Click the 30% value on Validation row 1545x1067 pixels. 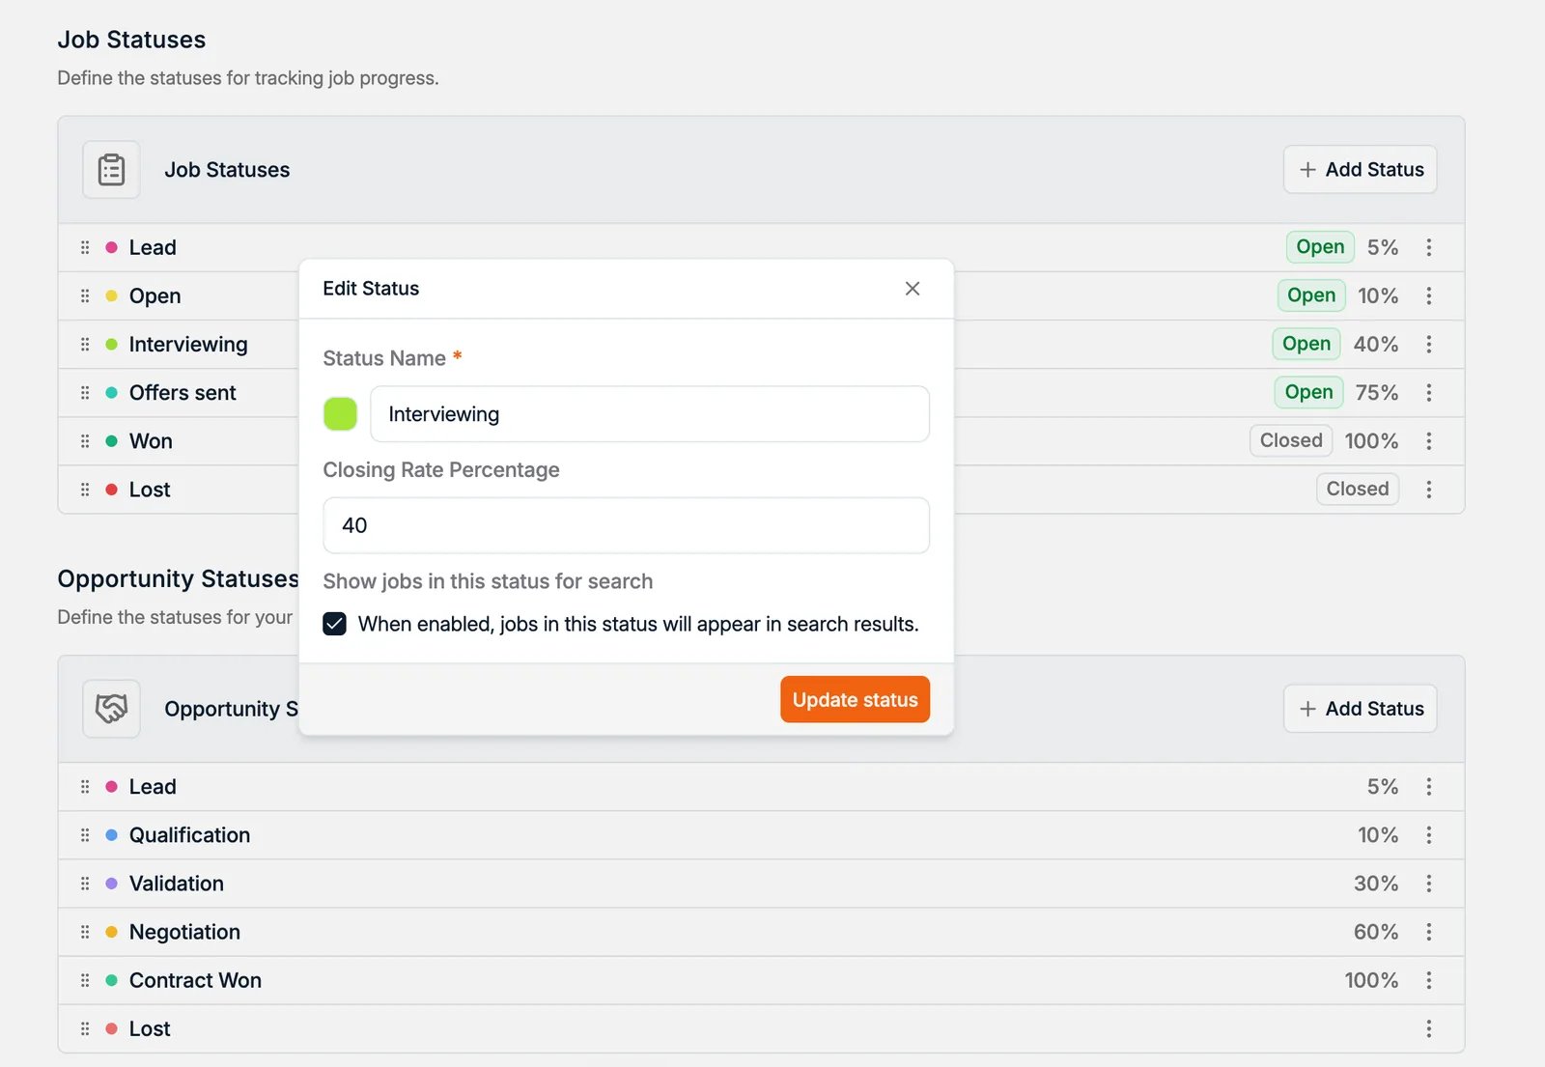click(x=1376, y=884)
